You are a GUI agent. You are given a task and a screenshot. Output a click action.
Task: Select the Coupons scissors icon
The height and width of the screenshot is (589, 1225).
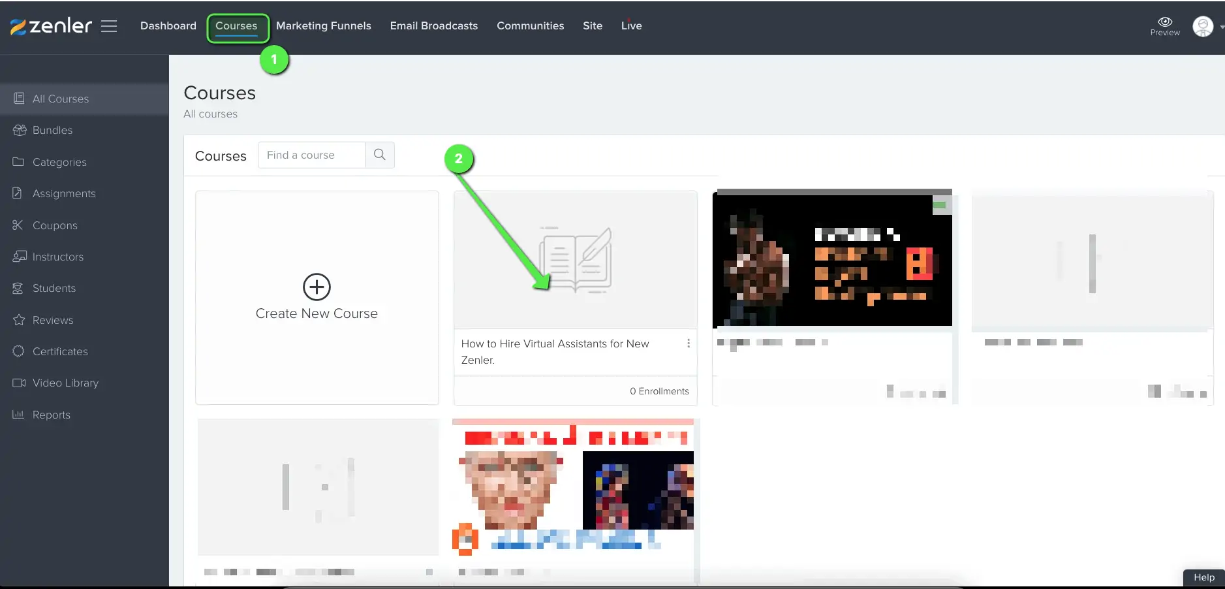coord(19,225)
